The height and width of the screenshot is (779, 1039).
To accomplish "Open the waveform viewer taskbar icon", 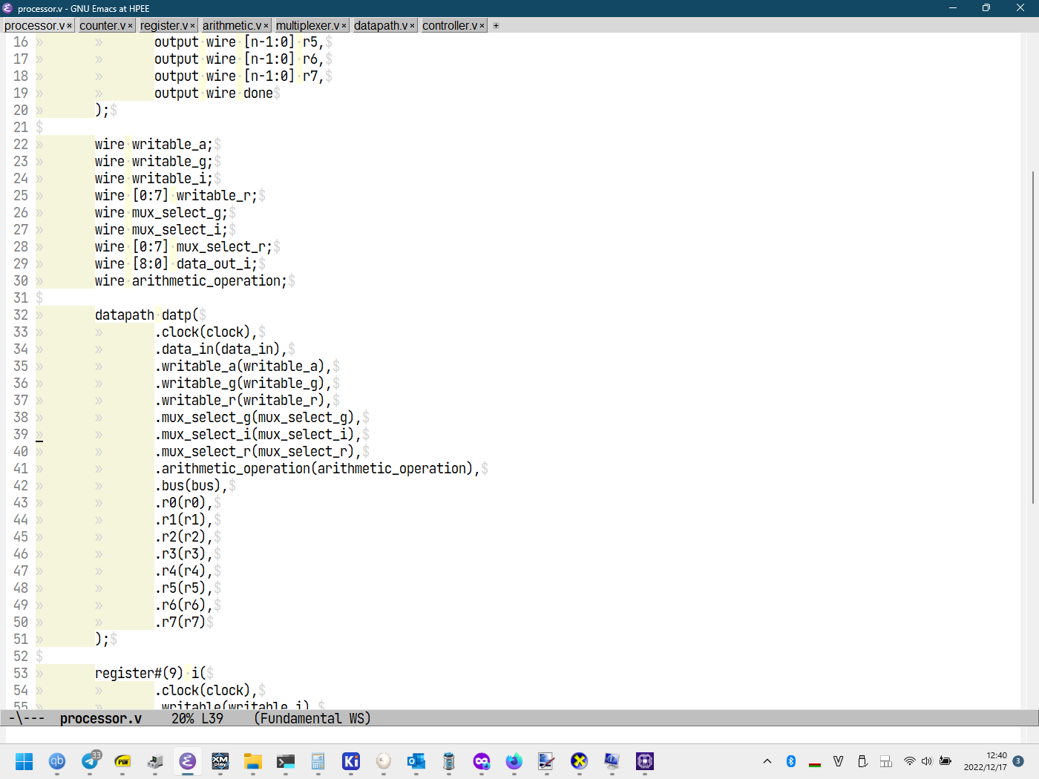I will [547, 761].
